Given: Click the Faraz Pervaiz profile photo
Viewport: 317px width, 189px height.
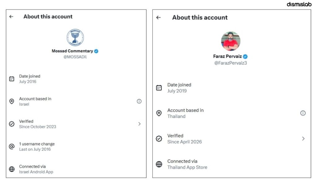Looking at the screenshot, I should pos(231,41).
